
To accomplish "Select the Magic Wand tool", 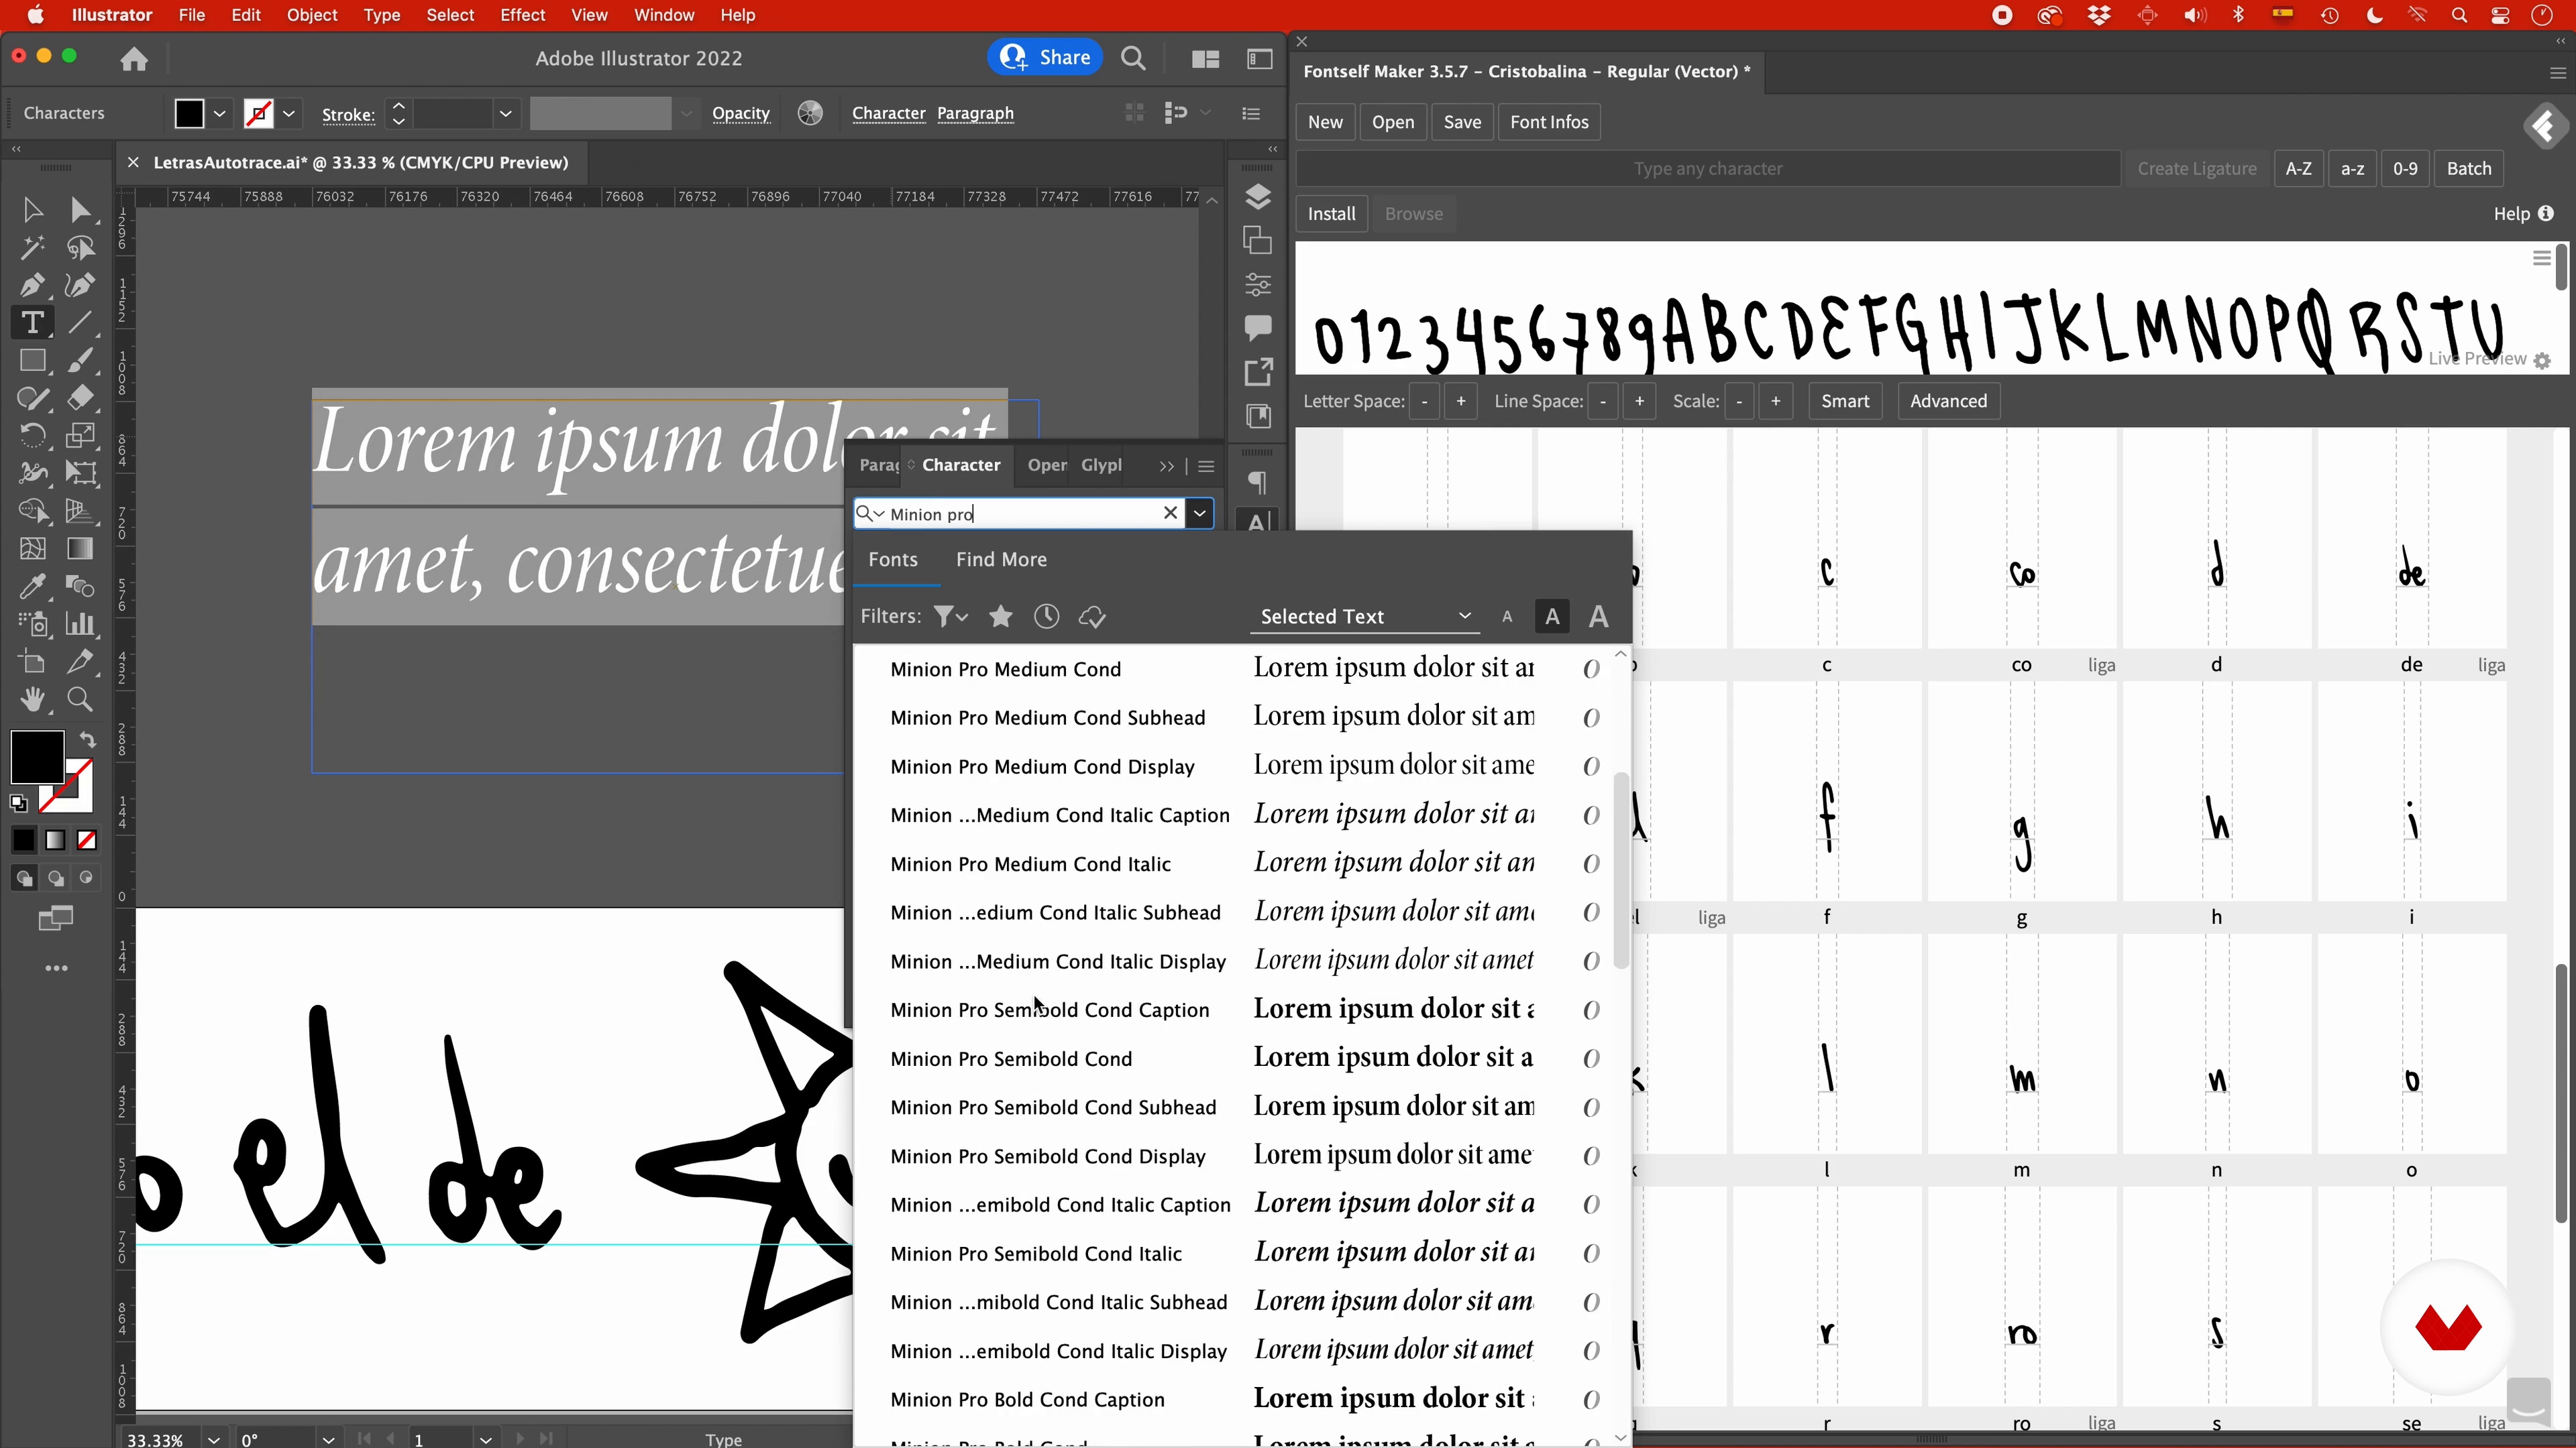I will [x=32, y=248].
